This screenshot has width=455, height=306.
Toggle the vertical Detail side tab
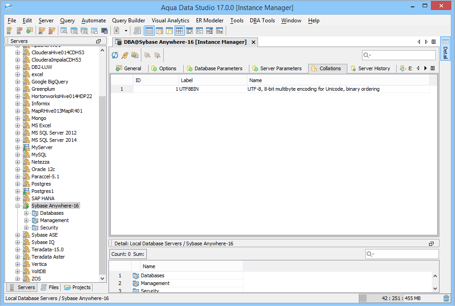(x=445, y=48)
